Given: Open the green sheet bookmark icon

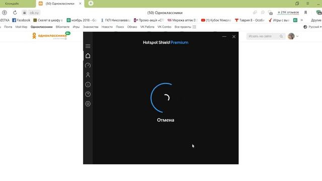Looking at the screenshot, I should [x=295, y=20].
